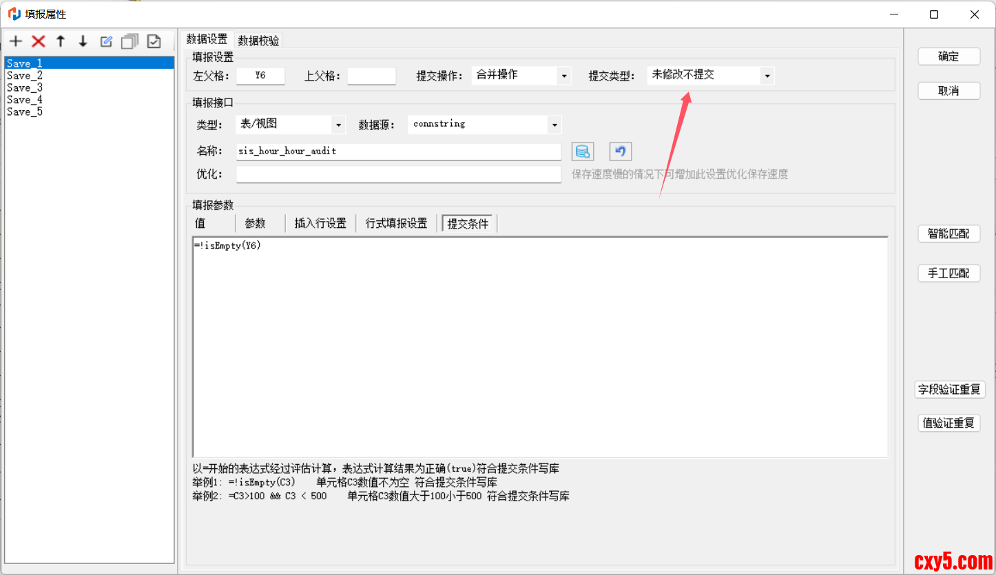The width and height of the screenshot is (996, 575).
Task: Click the copy/duplicate icon in toolbar
Action: (129, 41)
